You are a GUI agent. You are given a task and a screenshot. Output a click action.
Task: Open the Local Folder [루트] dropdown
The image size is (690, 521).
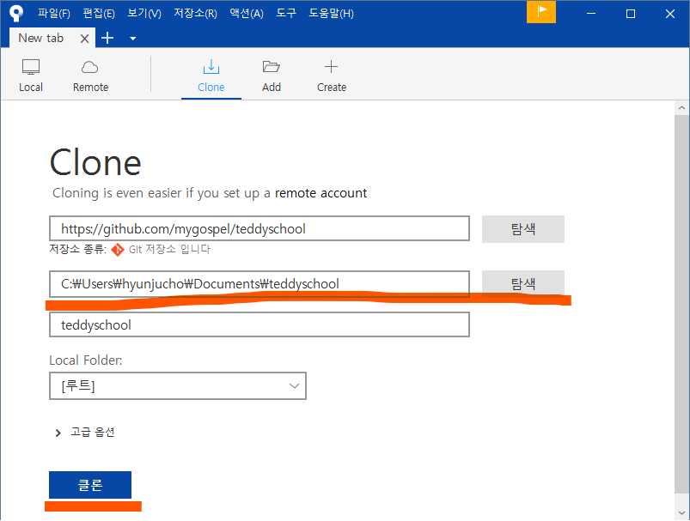point(178,386)
